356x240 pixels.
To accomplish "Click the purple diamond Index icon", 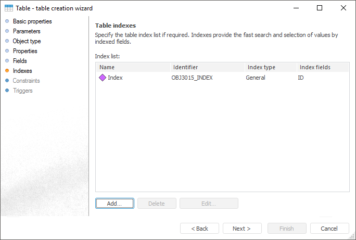I will [x=103, y=78].
